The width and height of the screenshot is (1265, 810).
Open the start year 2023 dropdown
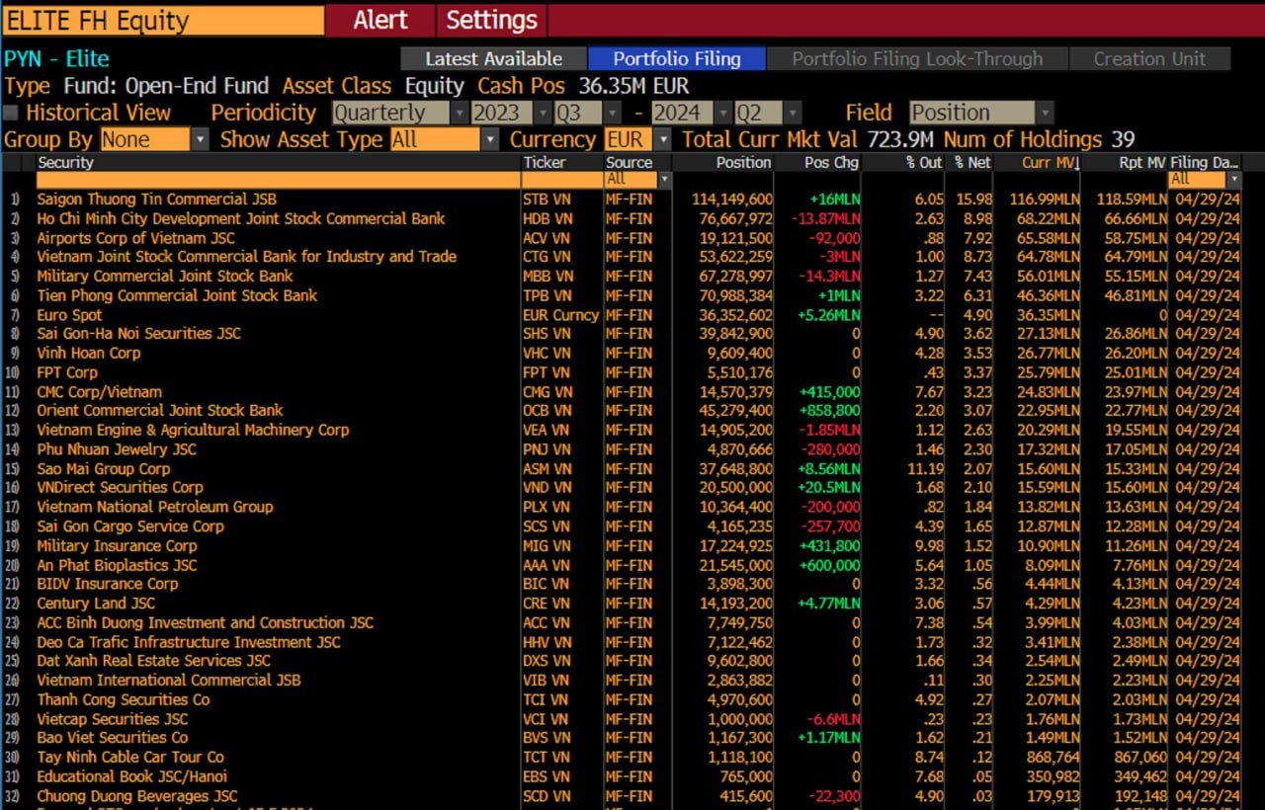[511, 113]
